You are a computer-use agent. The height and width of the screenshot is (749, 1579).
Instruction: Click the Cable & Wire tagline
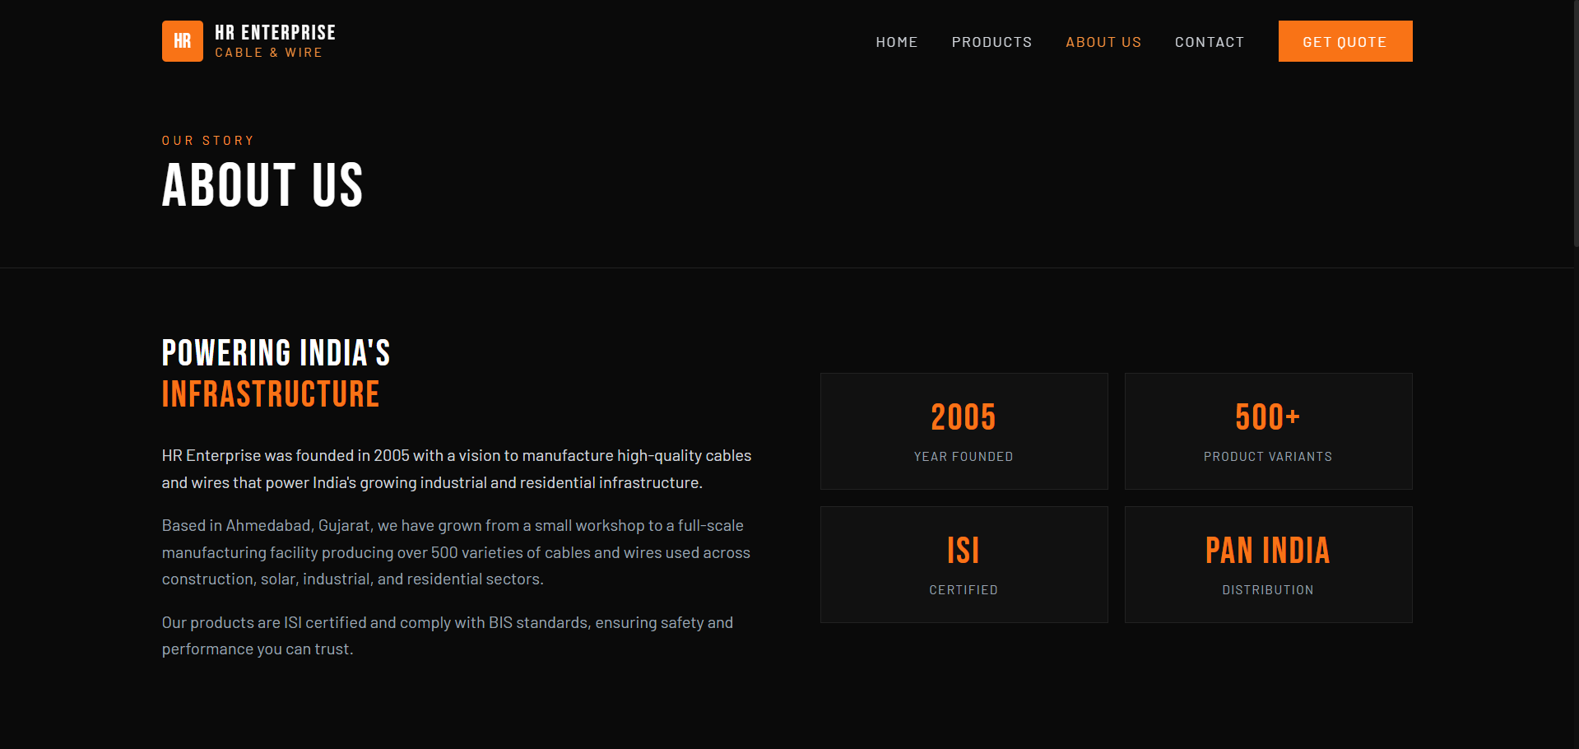click(268, 53)
